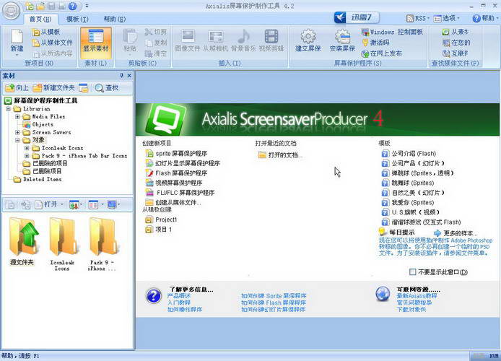Click the 迅雷7 button in the title area
Screen dimensions: 501x361
tap(357, 17)
